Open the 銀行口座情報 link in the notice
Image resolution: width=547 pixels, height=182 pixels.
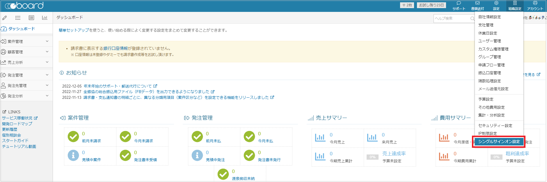[x=116, y=48]
